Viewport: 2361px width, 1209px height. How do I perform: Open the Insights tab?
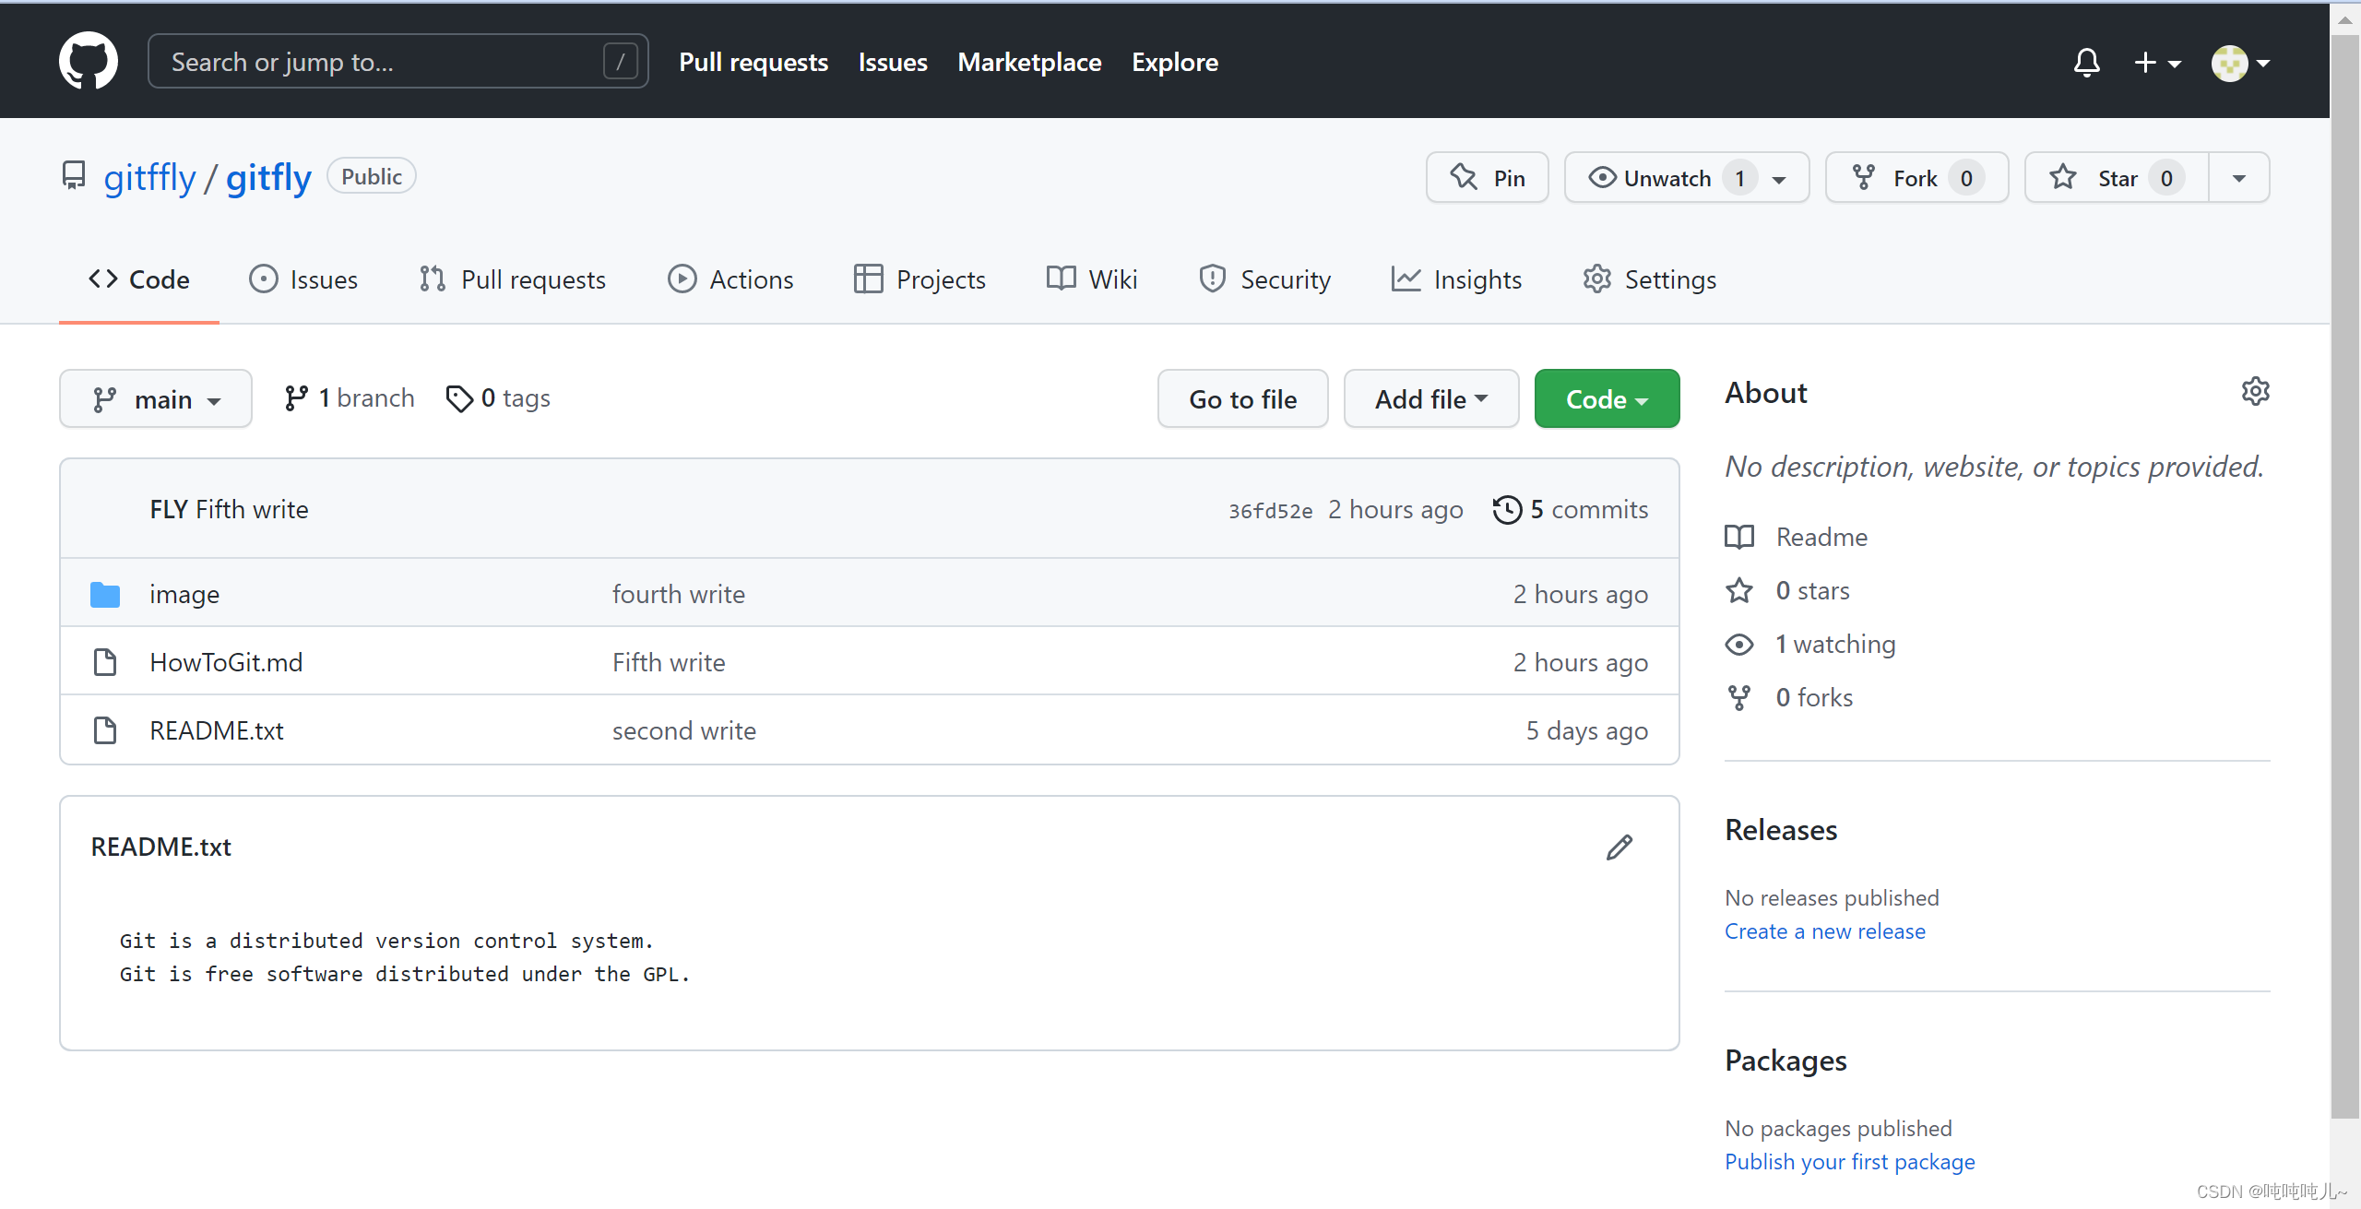[1456, 279]
